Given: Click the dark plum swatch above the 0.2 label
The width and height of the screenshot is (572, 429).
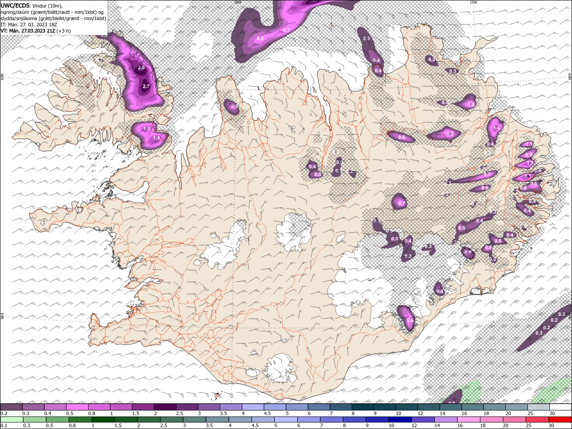Looking at the screenshot, I should coord(11,407).
